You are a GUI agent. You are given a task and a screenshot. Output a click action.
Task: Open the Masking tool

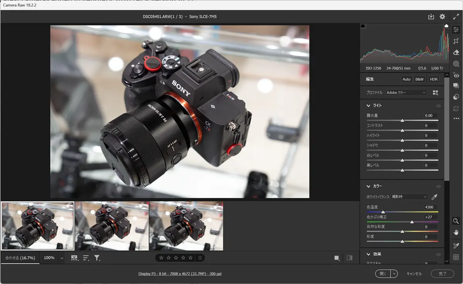pyautogui.click(x=456, y=64)
